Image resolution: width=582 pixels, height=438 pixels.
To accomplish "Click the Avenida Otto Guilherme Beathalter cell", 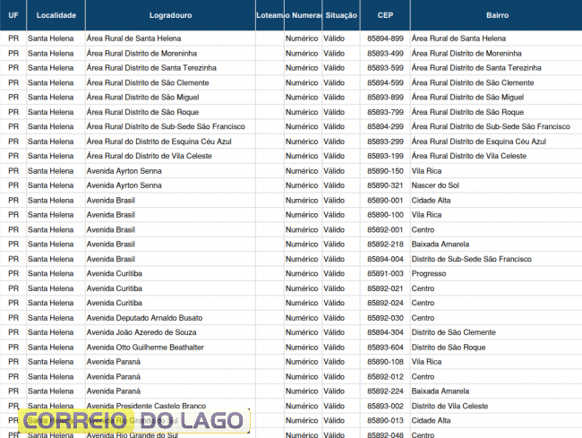I will (145, 348).
